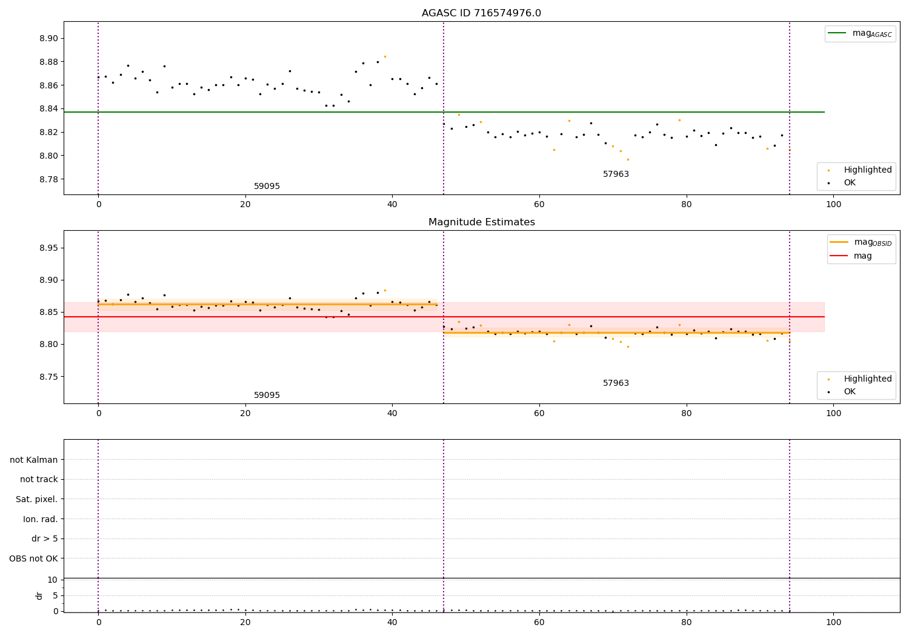909x636 pixels.
Task: Click the '59095' label in the Magnitude Estimates plot
Action: click(x=267, y=396)
